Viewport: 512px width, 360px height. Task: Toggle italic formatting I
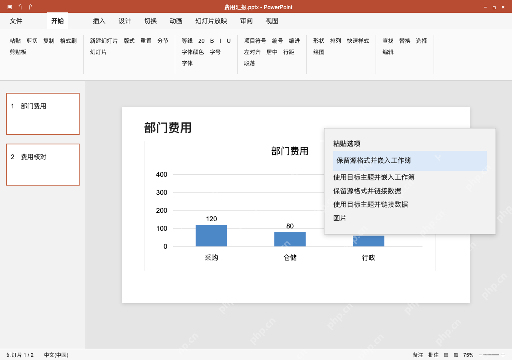coord(220,41)
